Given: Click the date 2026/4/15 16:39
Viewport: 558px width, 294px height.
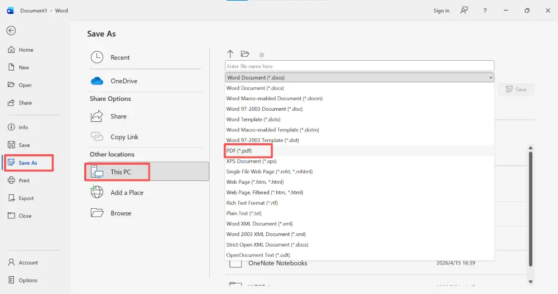Looking at the screenshot, I should pyautogui.click(x=455, y=263).
